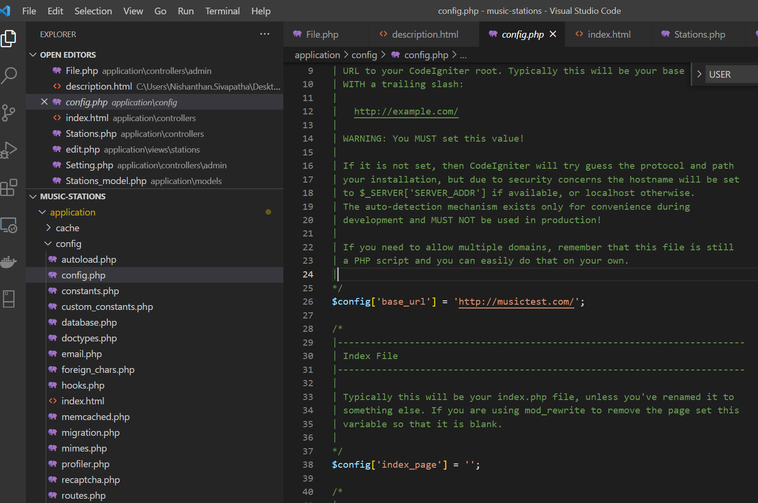Viewport: 758px width, 503px height.
Task: Open hooks.php file
Action: (155, 385)
